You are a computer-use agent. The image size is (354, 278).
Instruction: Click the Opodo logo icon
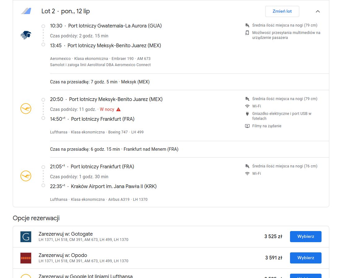pos(26,258)
